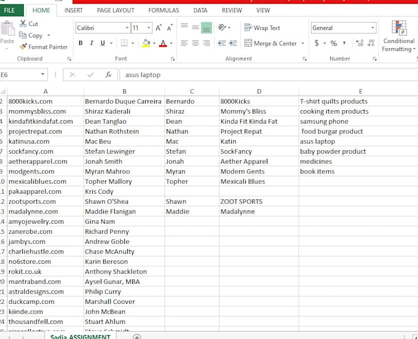Click the Decrease Indent icon
Viewport: 418px width, 339px height.
point(222,43)
